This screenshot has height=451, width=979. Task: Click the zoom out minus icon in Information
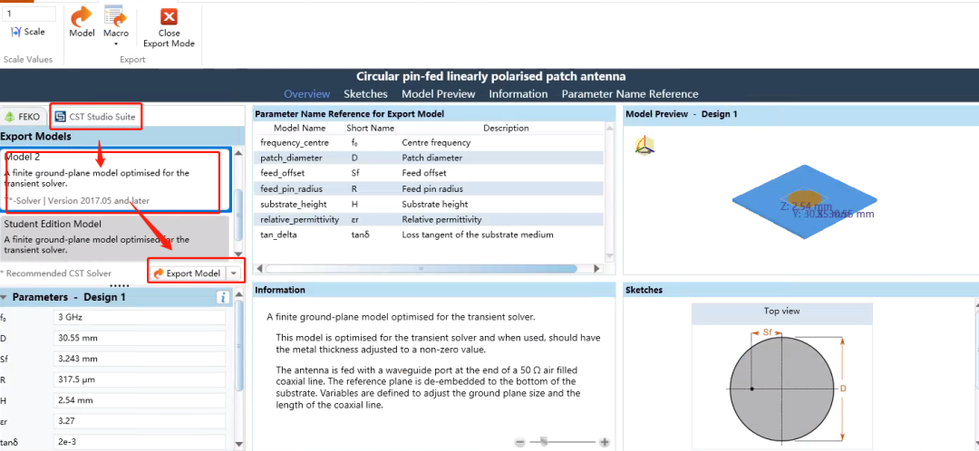coord(520,442)
